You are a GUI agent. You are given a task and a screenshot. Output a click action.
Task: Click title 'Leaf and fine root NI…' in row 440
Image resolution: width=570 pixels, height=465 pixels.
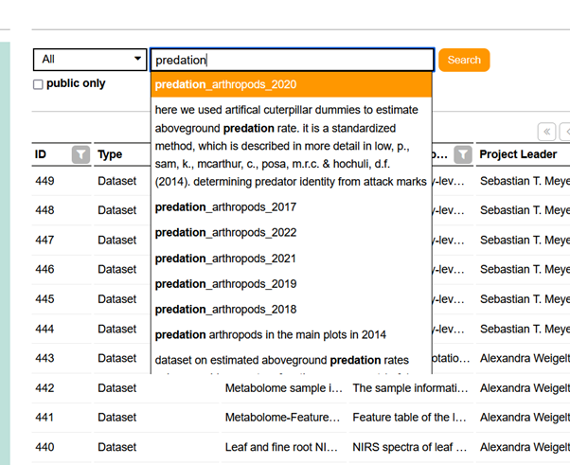281,447
